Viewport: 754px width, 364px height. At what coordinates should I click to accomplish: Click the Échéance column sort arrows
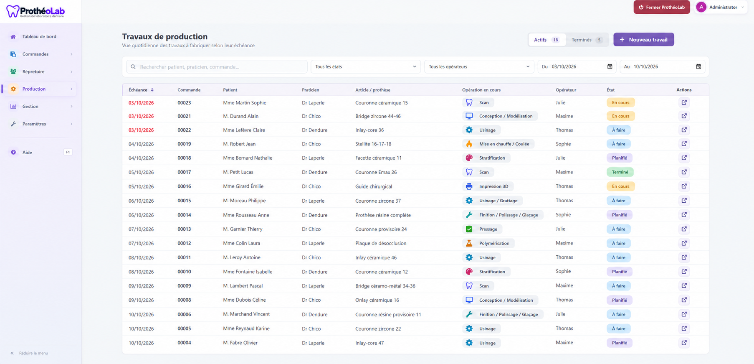click(x=152, y=90)
